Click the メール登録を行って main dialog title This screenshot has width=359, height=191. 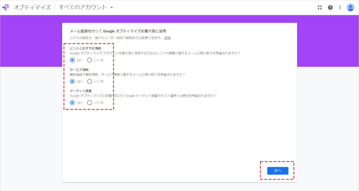(118, 31)
